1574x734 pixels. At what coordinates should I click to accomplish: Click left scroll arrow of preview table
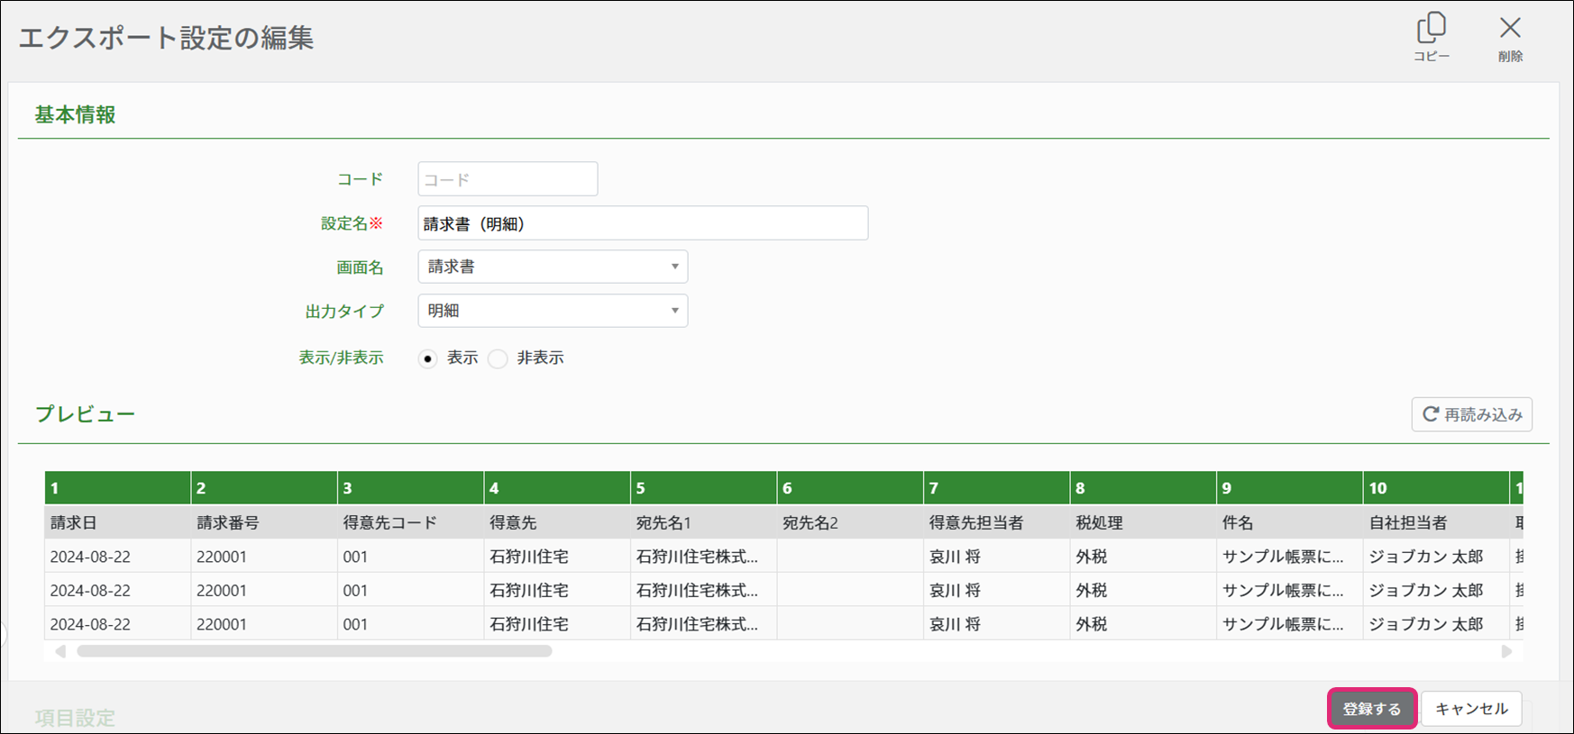59,651
